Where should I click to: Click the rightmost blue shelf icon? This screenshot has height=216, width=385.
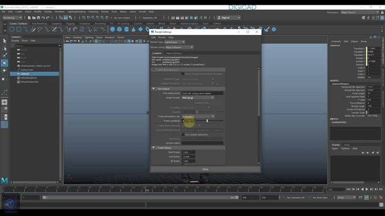274,29
